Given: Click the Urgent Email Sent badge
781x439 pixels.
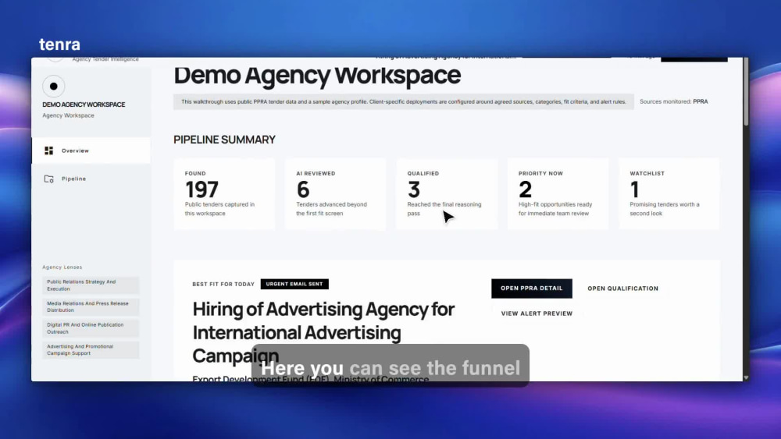Looking at the screenshot, I should [x=294, y=284].
